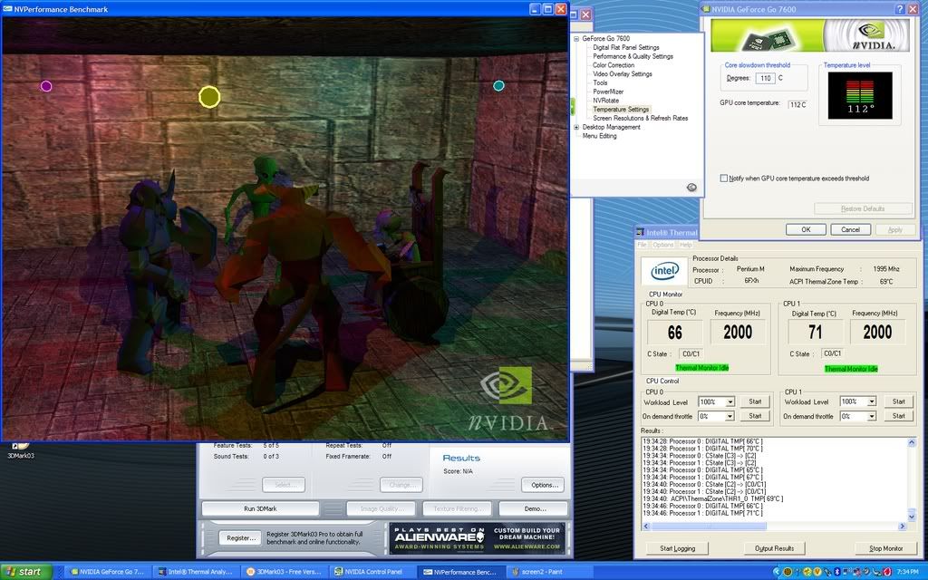928x580 pixels.
Task: Select Color Correction in the NVIDIA tree
Action: (614, 65)
